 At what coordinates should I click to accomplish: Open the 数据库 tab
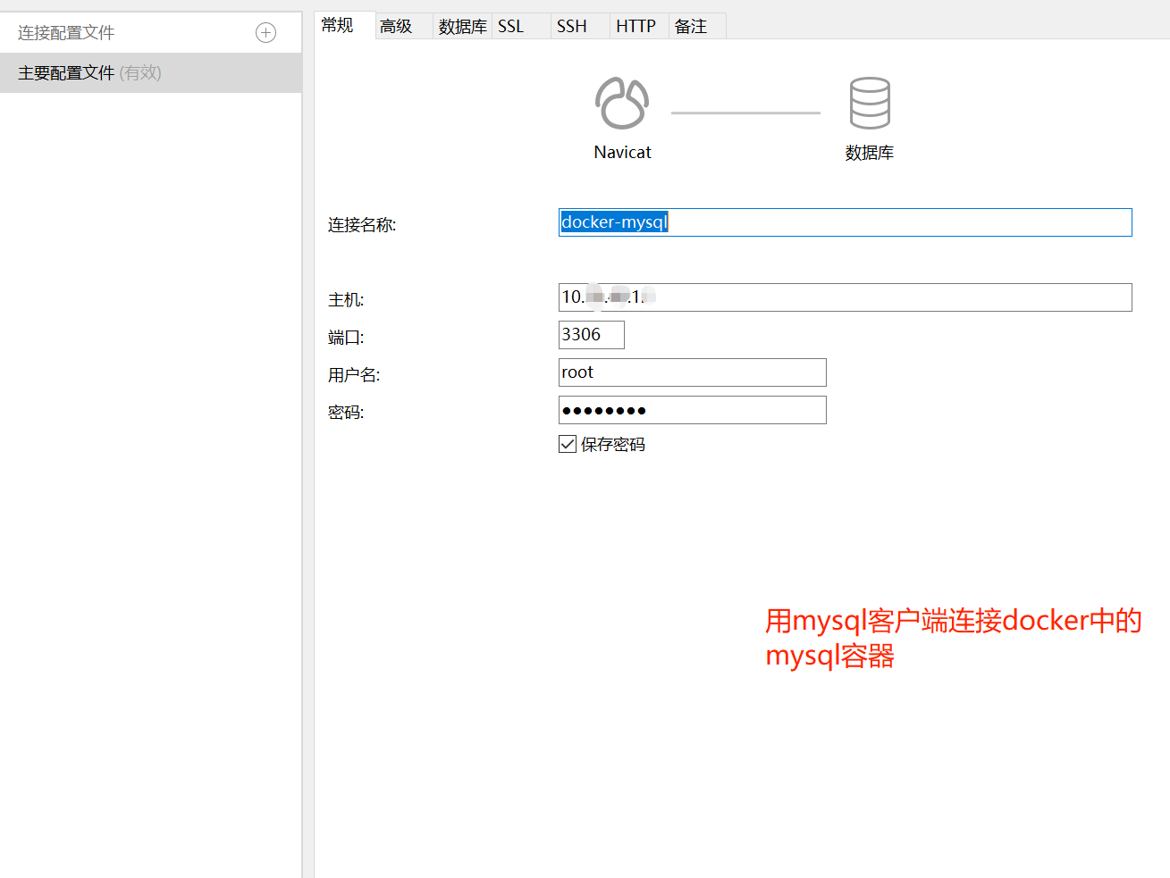pos(462,26)
